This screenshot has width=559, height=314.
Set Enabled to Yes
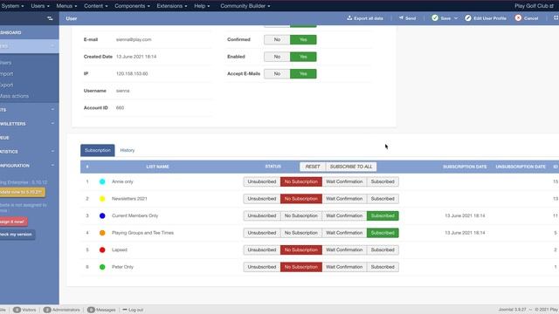(303, 57)
